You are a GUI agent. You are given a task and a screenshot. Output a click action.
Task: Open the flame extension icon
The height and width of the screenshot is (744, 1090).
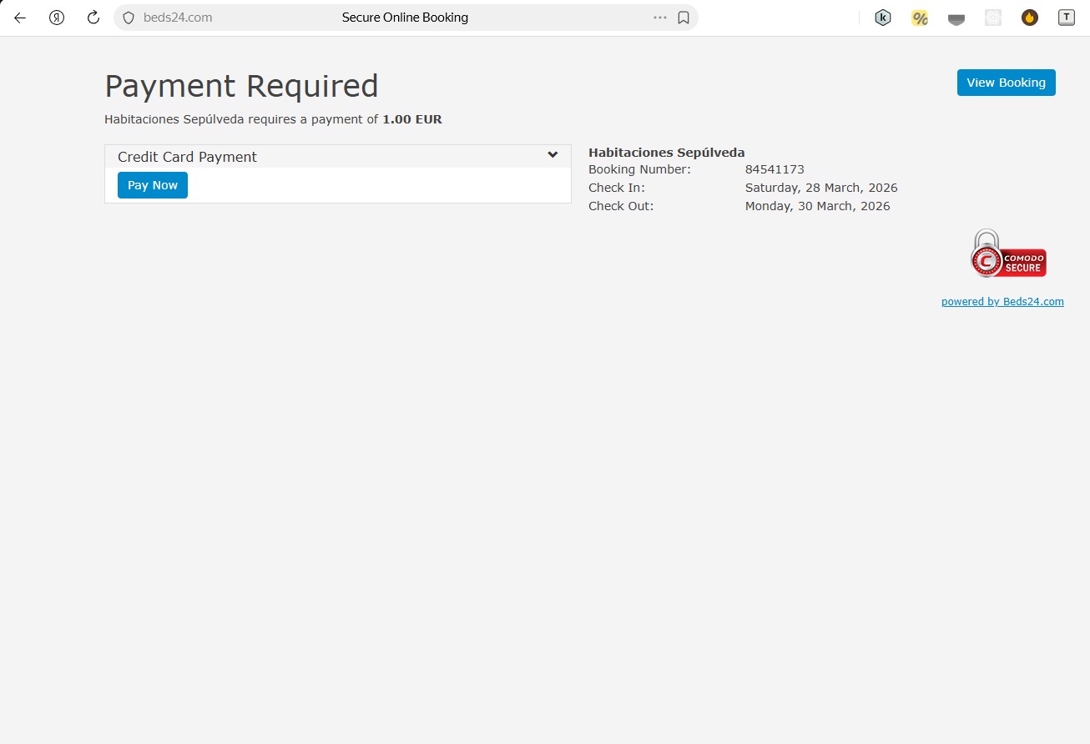pyautogui.click(x=1030, y=18)
